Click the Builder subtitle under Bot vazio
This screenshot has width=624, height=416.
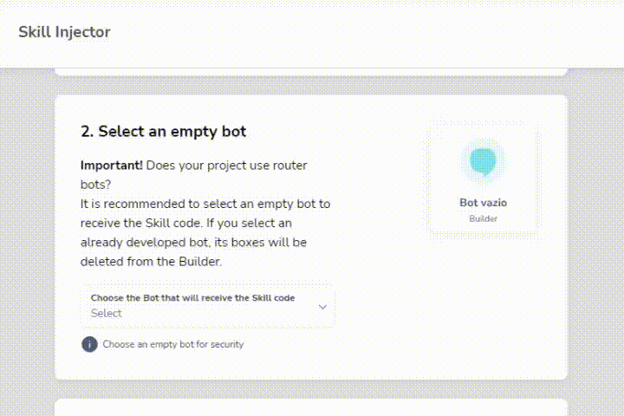pos(483,218)
